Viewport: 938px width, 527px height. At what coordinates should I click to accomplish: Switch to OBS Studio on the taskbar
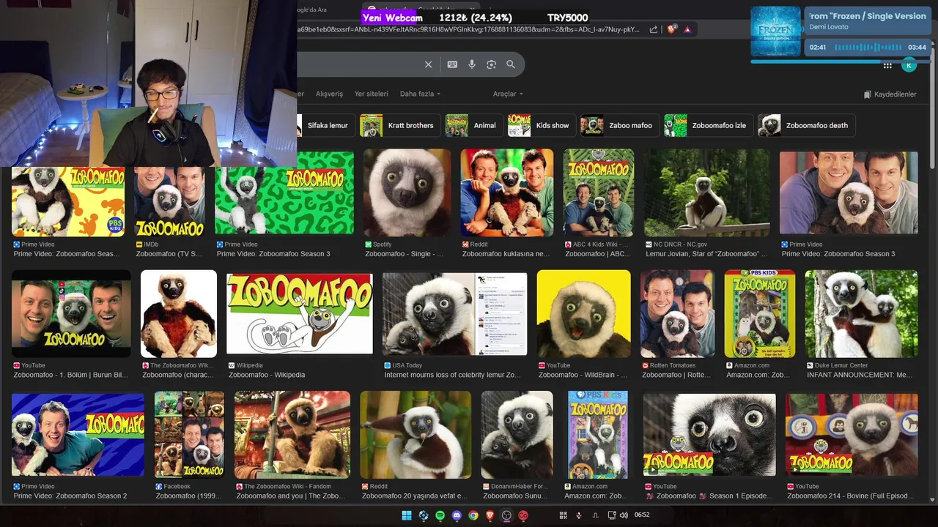pos(506,515)
